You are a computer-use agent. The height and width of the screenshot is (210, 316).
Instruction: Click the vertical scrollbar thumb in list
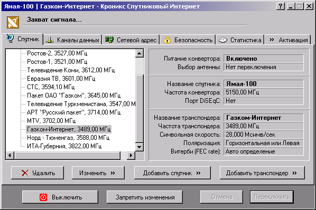(x=140, y=108)
